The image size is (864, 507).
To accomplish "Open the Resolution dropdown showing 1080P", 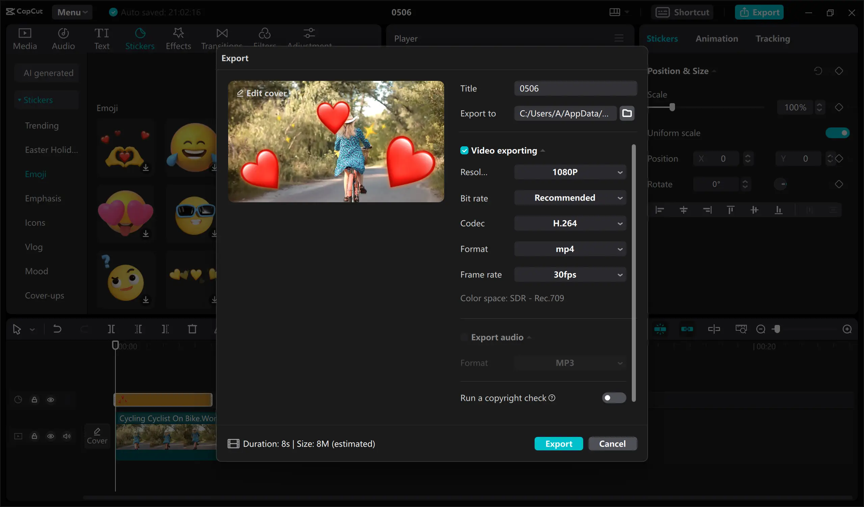I will [569, 172].
